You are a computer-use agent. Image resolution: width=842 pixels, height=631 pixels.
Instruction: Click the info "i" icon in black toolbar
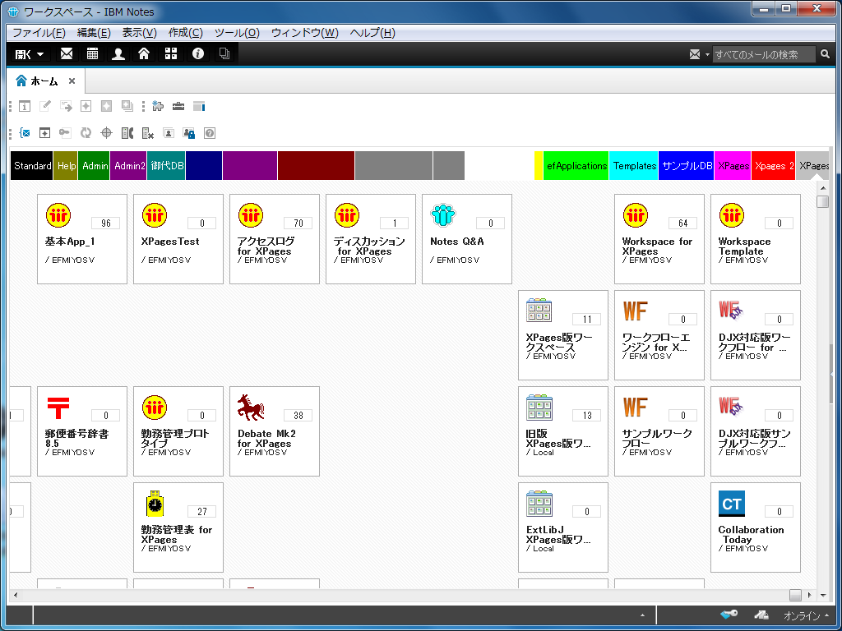point(198,53)
